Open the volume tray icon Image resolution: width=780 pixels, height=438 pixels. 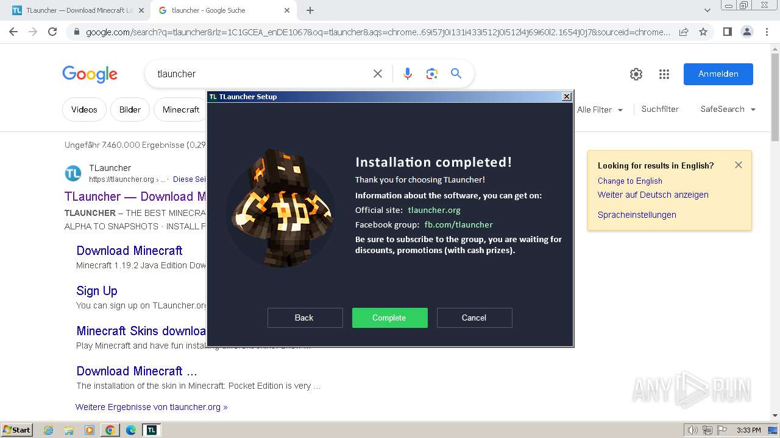click(x=692, y=430)
